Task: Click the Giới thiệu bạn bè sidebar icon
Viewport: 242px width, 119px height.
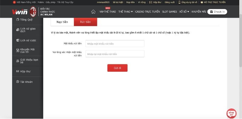Action: 18,61
